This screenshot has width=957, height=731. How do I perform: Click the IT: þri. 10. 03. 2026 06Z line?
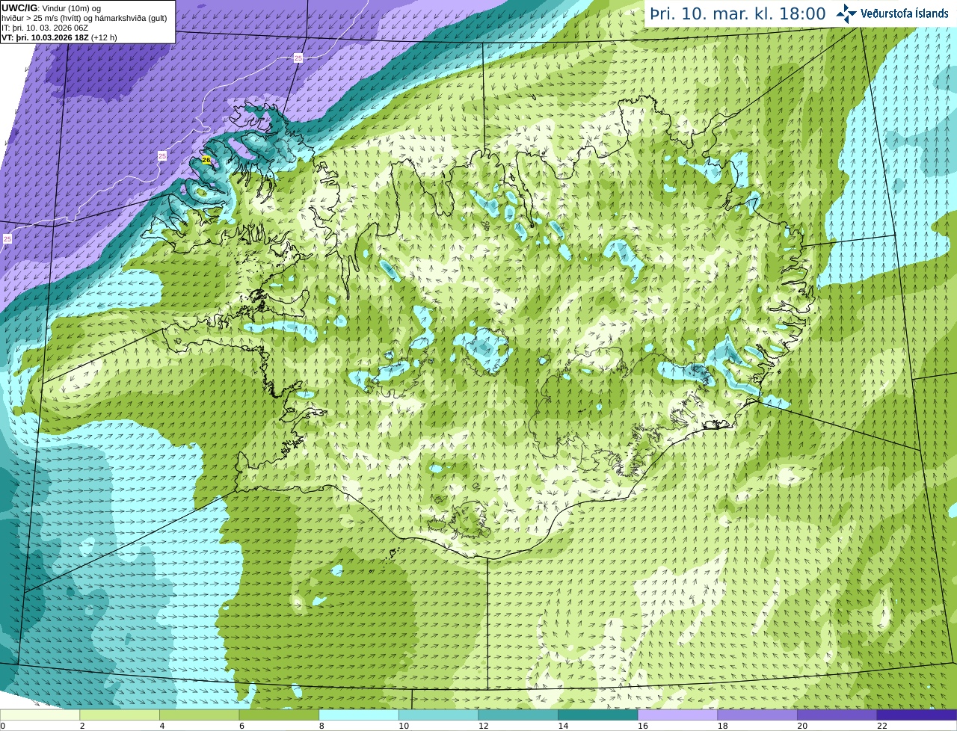pos(45,28)
